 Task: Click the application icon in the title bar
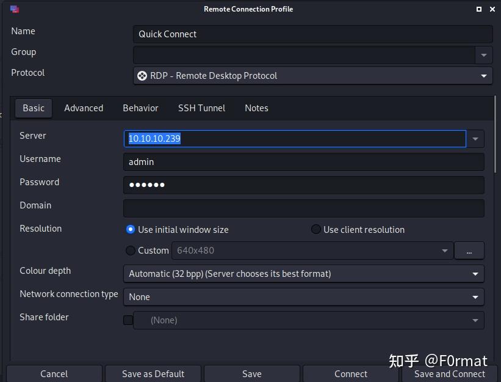point(15,9)
